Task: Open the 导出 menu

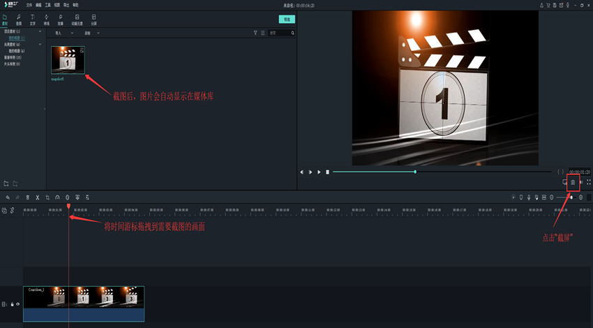Action: (66, 6)
